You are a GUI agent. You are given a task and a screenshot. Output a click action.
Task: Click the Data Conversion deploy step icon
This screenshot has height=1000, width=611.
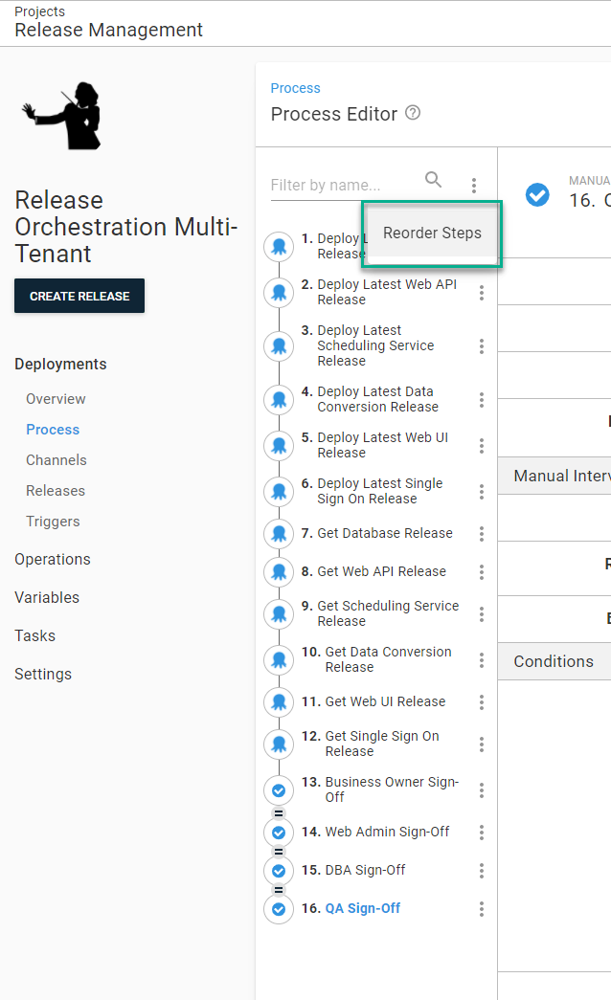pyautogui.click(x=279, y=399)
